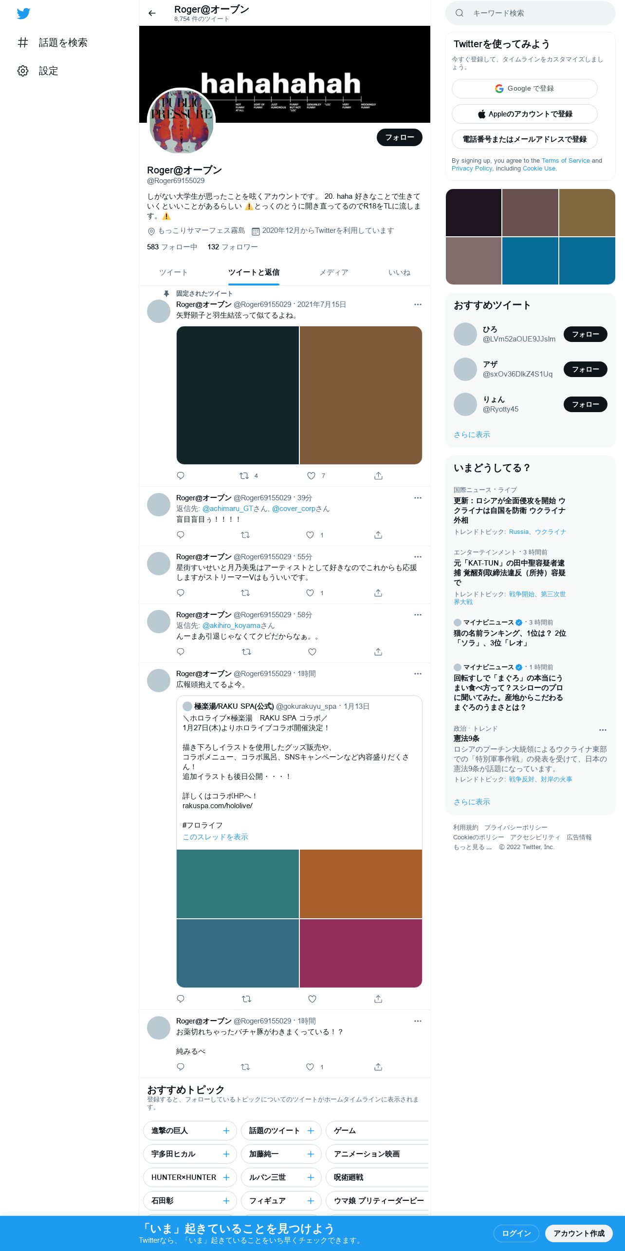This screenshot has width=625, height=1251.
Task: Add the ルパン三世 topic
Action: tap(311, 1177)
